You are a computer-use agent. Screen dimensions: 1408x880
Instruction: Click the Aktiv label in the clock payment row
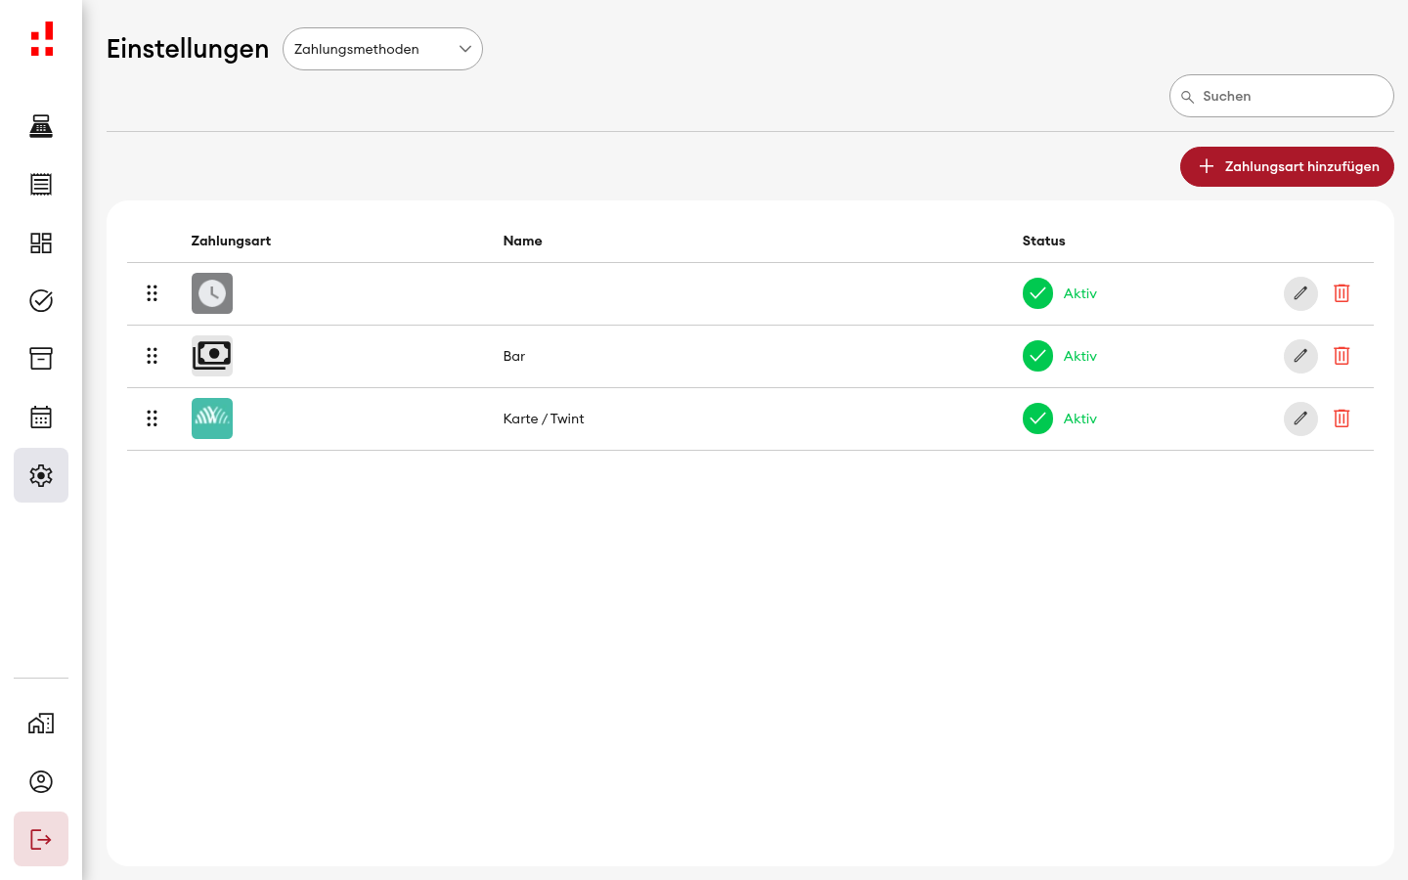[1079, 293]
